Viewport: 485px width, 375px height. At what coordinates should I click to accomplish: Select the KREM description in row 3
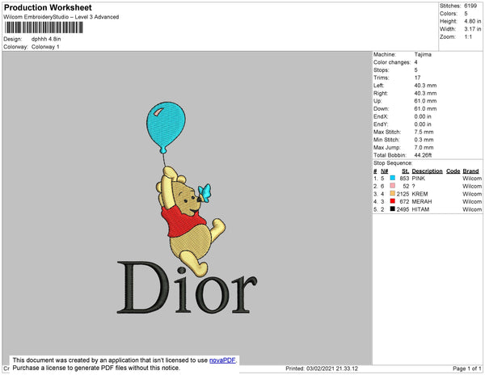click(420, 194)
